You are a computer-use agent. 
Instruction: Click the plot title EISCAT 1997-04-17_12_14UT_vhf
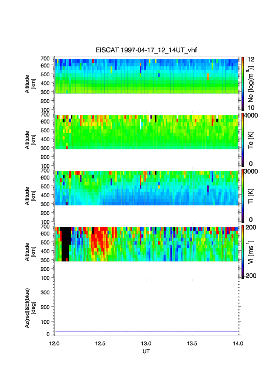(x=146, y=50)
